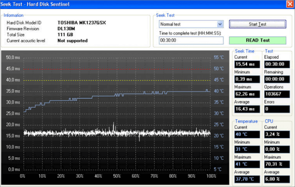Viewport: 295px width, 187px height.
Task: Click the seek time Minimum value 0,39 ms
Action: coord(247,79)
